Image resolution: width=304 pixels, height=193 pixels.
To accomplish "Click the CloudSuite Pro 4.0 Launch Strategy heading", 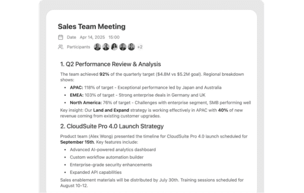I will pyautogui.click(x=112, y=126).
